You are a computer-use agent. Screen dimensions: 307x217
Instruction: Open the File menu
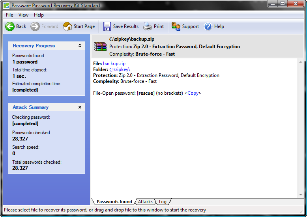click(x=9, y=15)
